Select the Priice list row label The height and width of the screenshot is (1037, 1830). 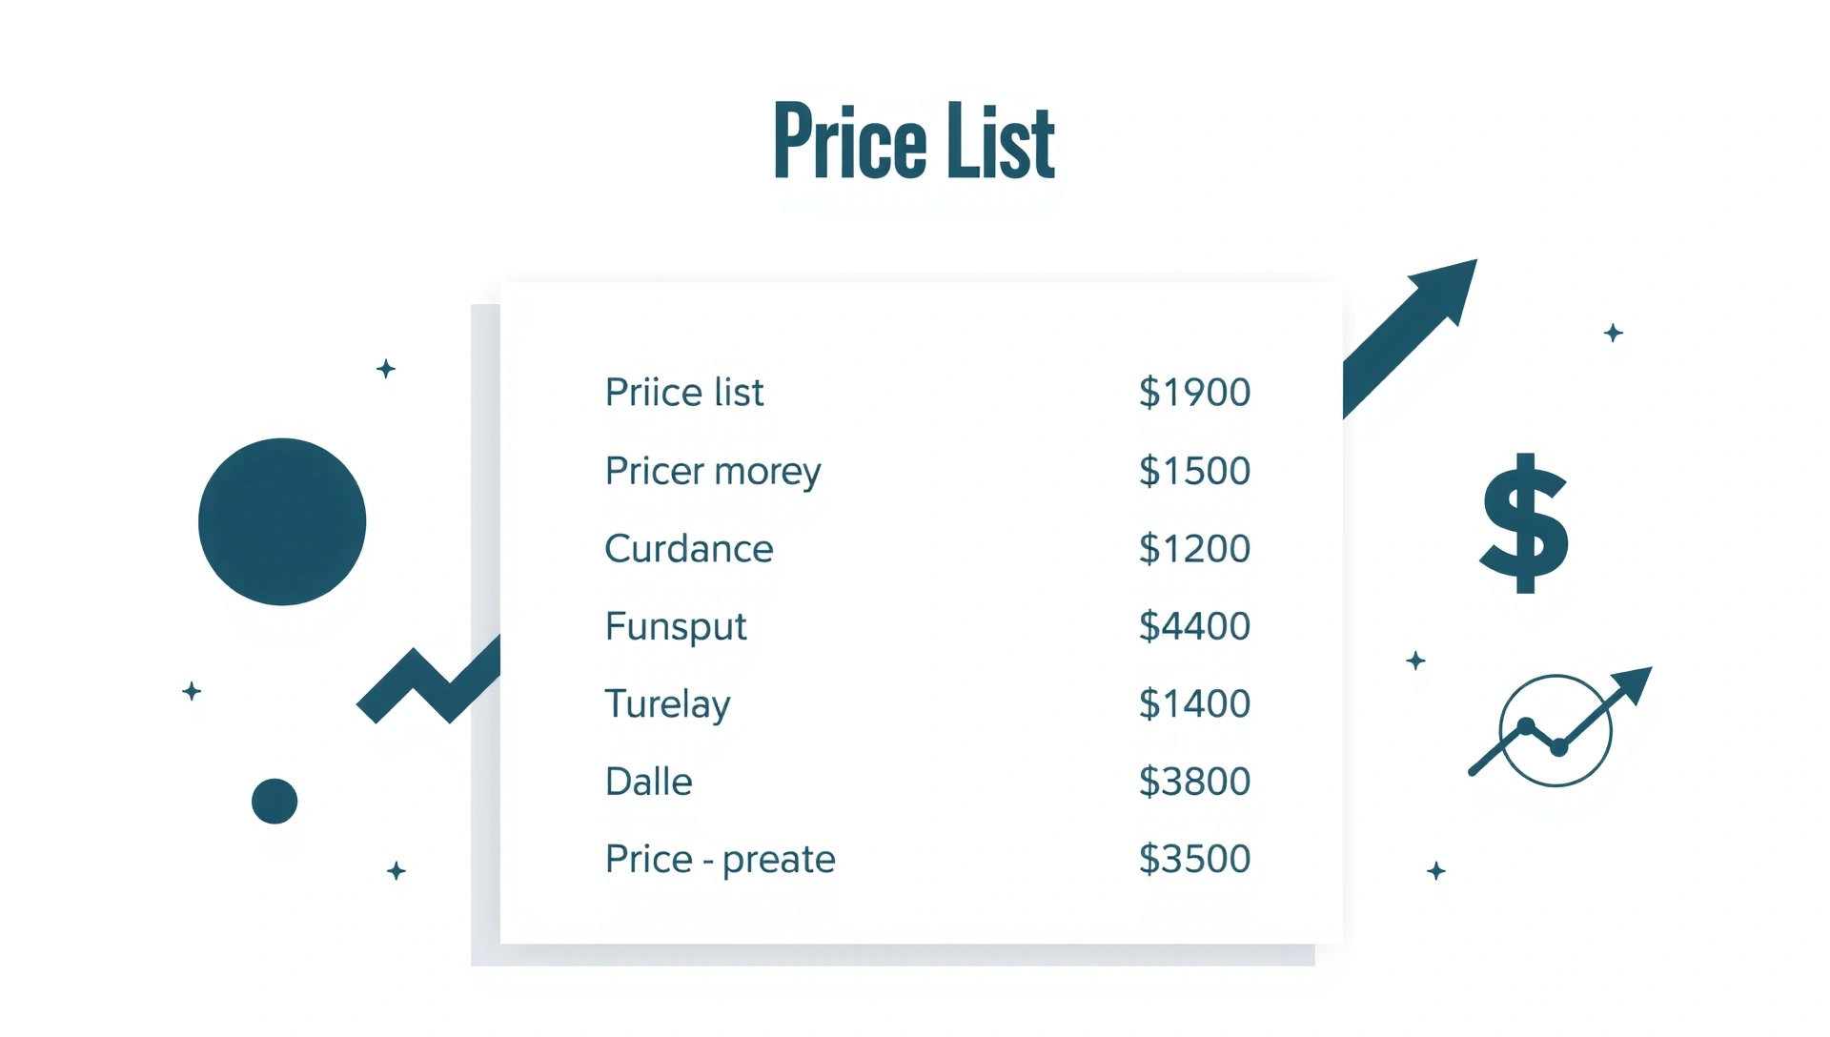tap(684, 393)
